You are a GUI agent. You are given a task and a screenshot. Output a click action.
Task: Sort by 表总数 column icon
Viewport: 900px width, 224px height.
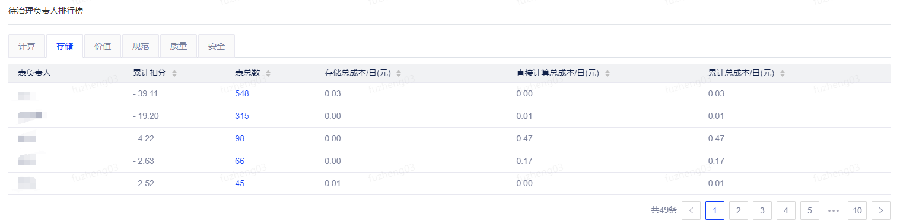(268, 73)
